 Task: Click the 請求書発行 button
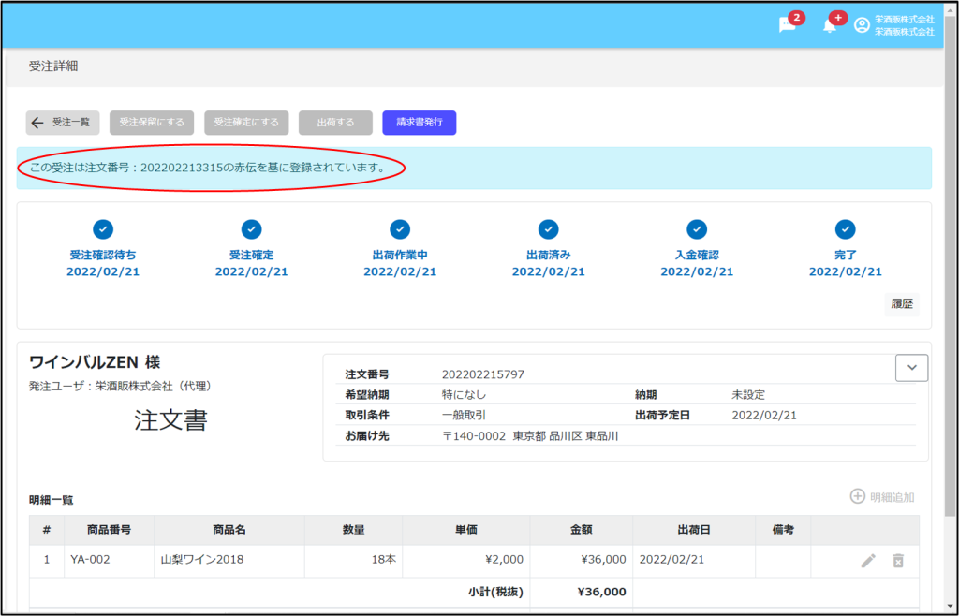click(x=419, y=123)
